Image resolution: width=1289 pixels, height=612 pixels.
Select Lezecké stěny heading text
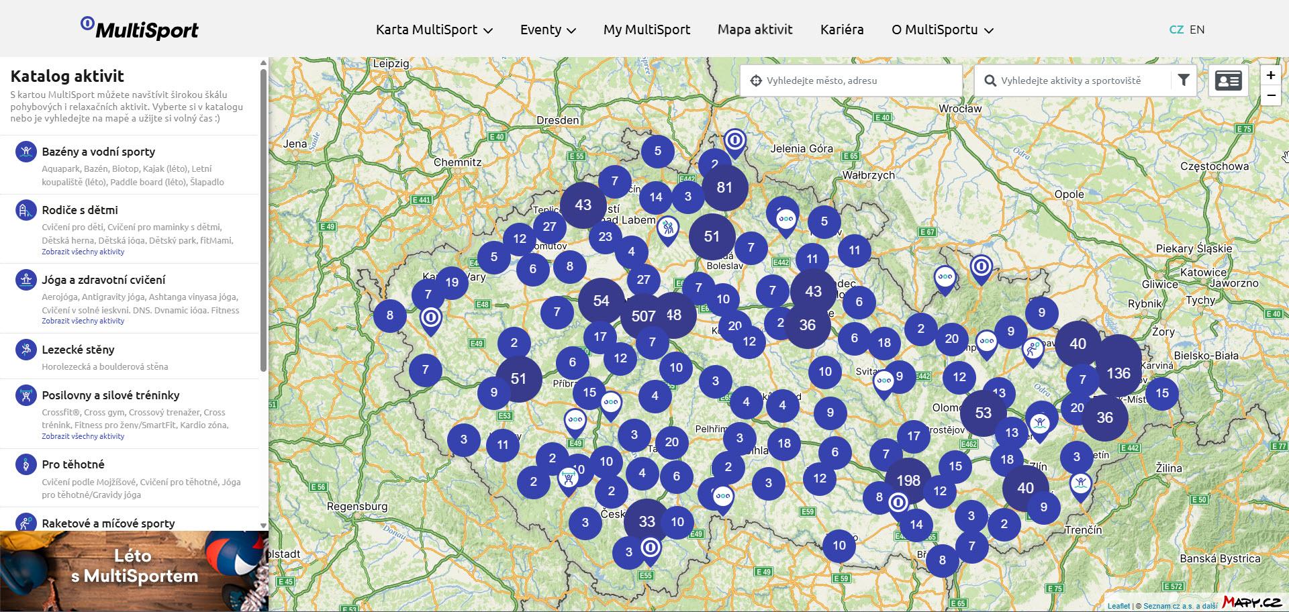coord(78,350)
